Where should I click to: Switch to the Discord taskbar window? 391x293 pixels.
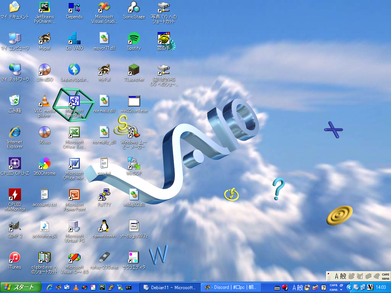pos(231,288)
